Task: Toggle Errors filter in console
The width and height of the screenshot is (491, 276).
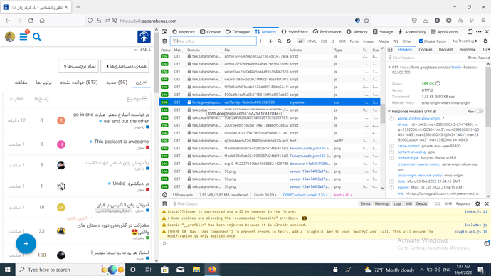Action: click(x=366, y=203)
